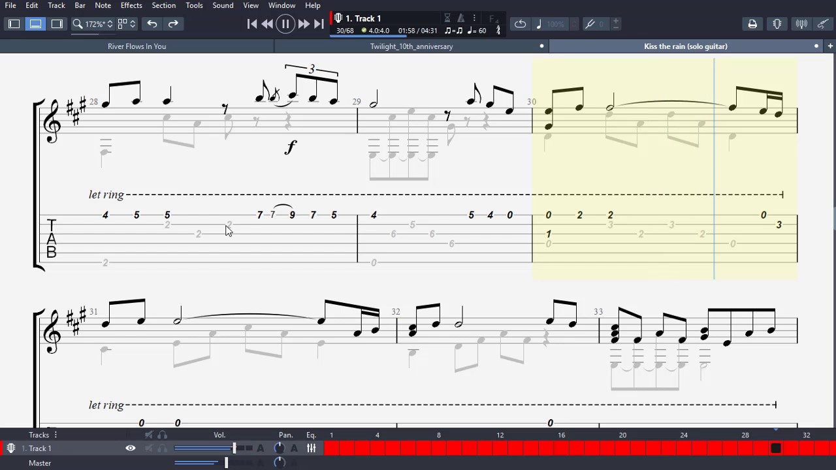This screenshot has width=836, height=470.
Task: Open the Bar menu
Action: coord(80,5)
